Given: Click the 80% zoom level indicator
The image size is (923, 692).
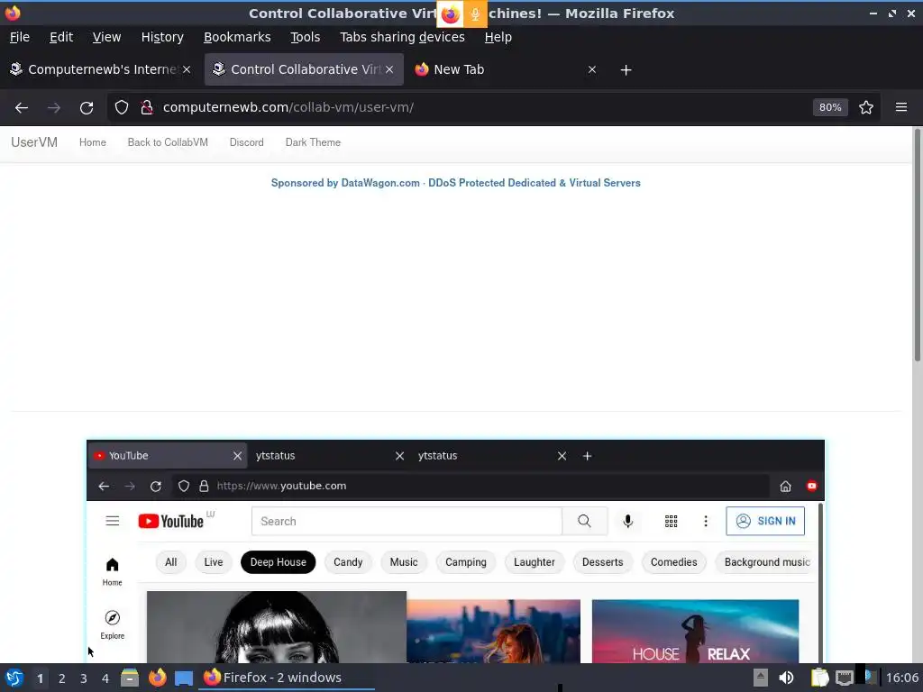Looking at the screenshot, I should tap(830, 107).
